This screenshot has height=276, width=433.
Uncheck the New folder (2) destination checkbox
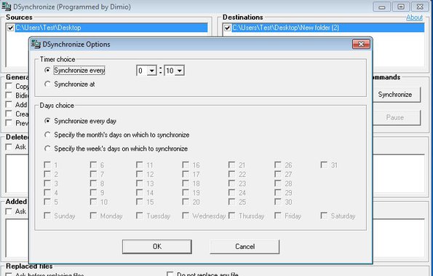pyautogui.click(x=227, y=28)
